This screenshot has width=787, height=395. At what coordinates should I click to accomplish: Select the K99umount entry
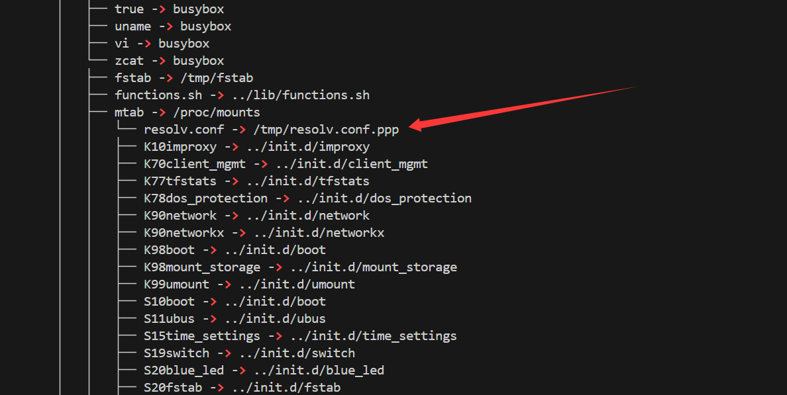176,285
